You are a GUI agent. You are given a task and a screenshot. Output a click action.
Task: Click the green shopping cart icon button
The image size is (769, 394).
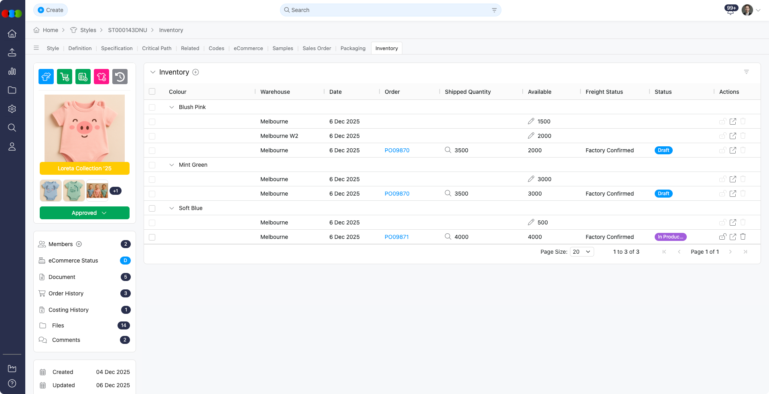pos(65,77)
